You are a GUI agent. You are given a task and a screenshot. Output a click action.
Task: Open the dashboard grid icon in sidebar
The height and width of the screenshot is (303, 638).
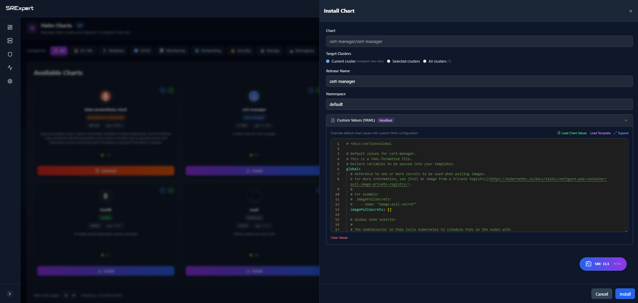[10, 27]
